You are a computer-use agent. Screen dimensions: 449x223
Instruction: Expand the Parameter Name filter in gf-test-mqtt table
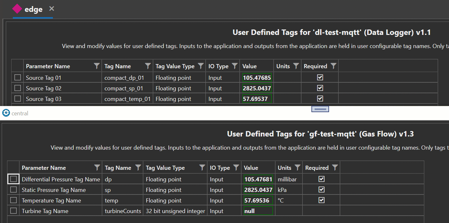[x=97, y=168]
